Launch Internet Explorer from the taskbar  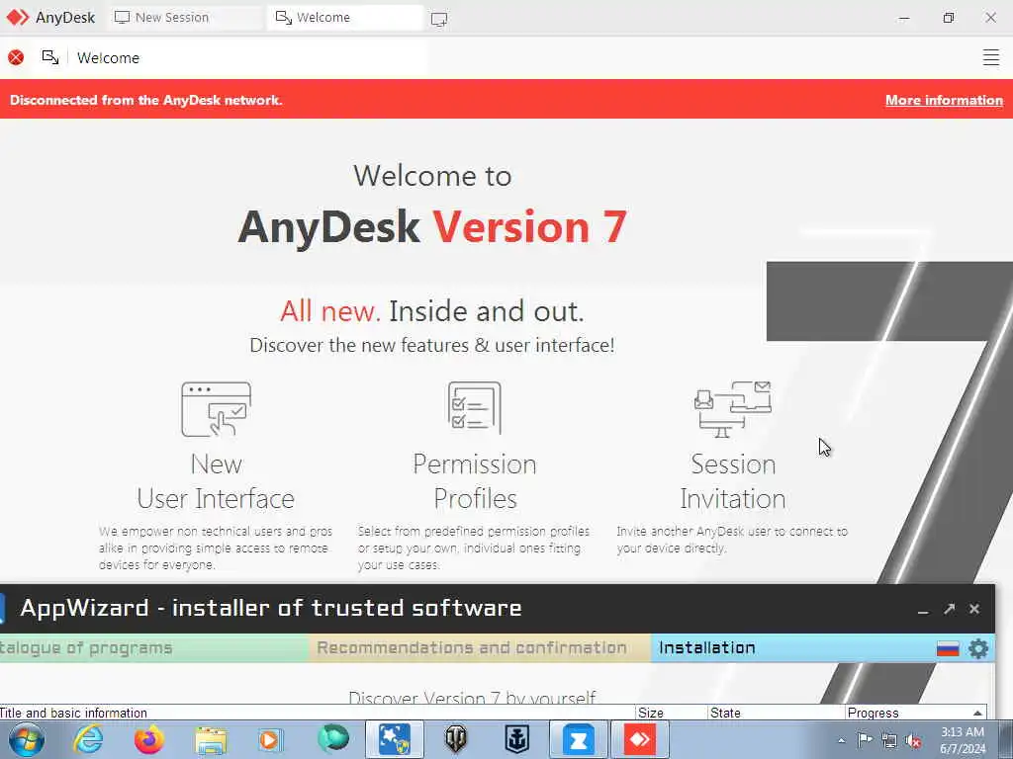click(88, 739)
